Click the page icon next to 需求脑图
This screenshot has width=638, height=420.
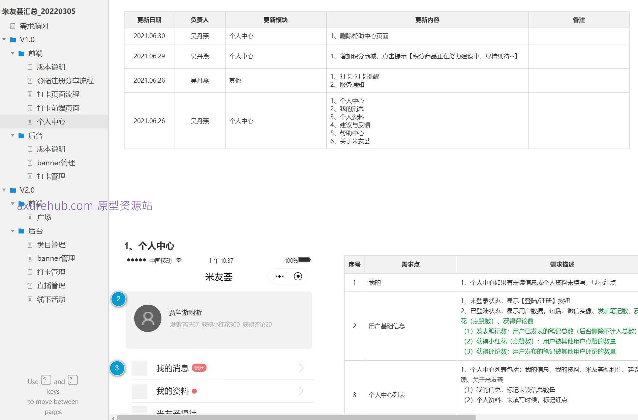(13, 26)
